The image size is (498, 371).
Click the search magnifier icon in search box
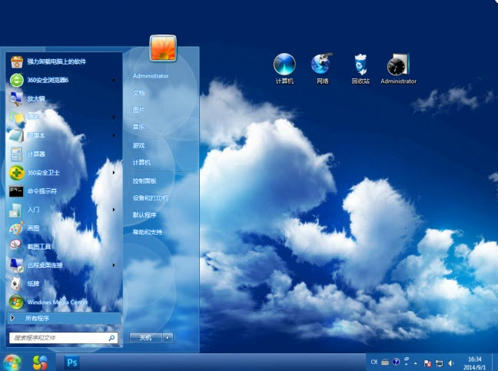click(x=111, y=338)
